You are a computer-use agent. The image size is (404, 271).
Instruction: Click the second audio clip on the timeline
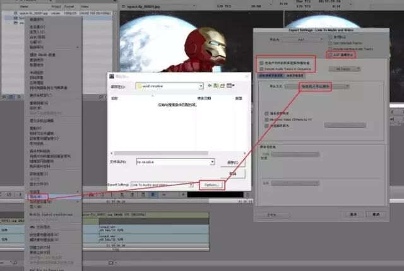154,238
